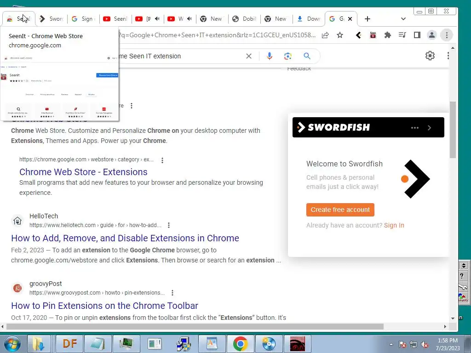Search by image with Google Lens

288,56
